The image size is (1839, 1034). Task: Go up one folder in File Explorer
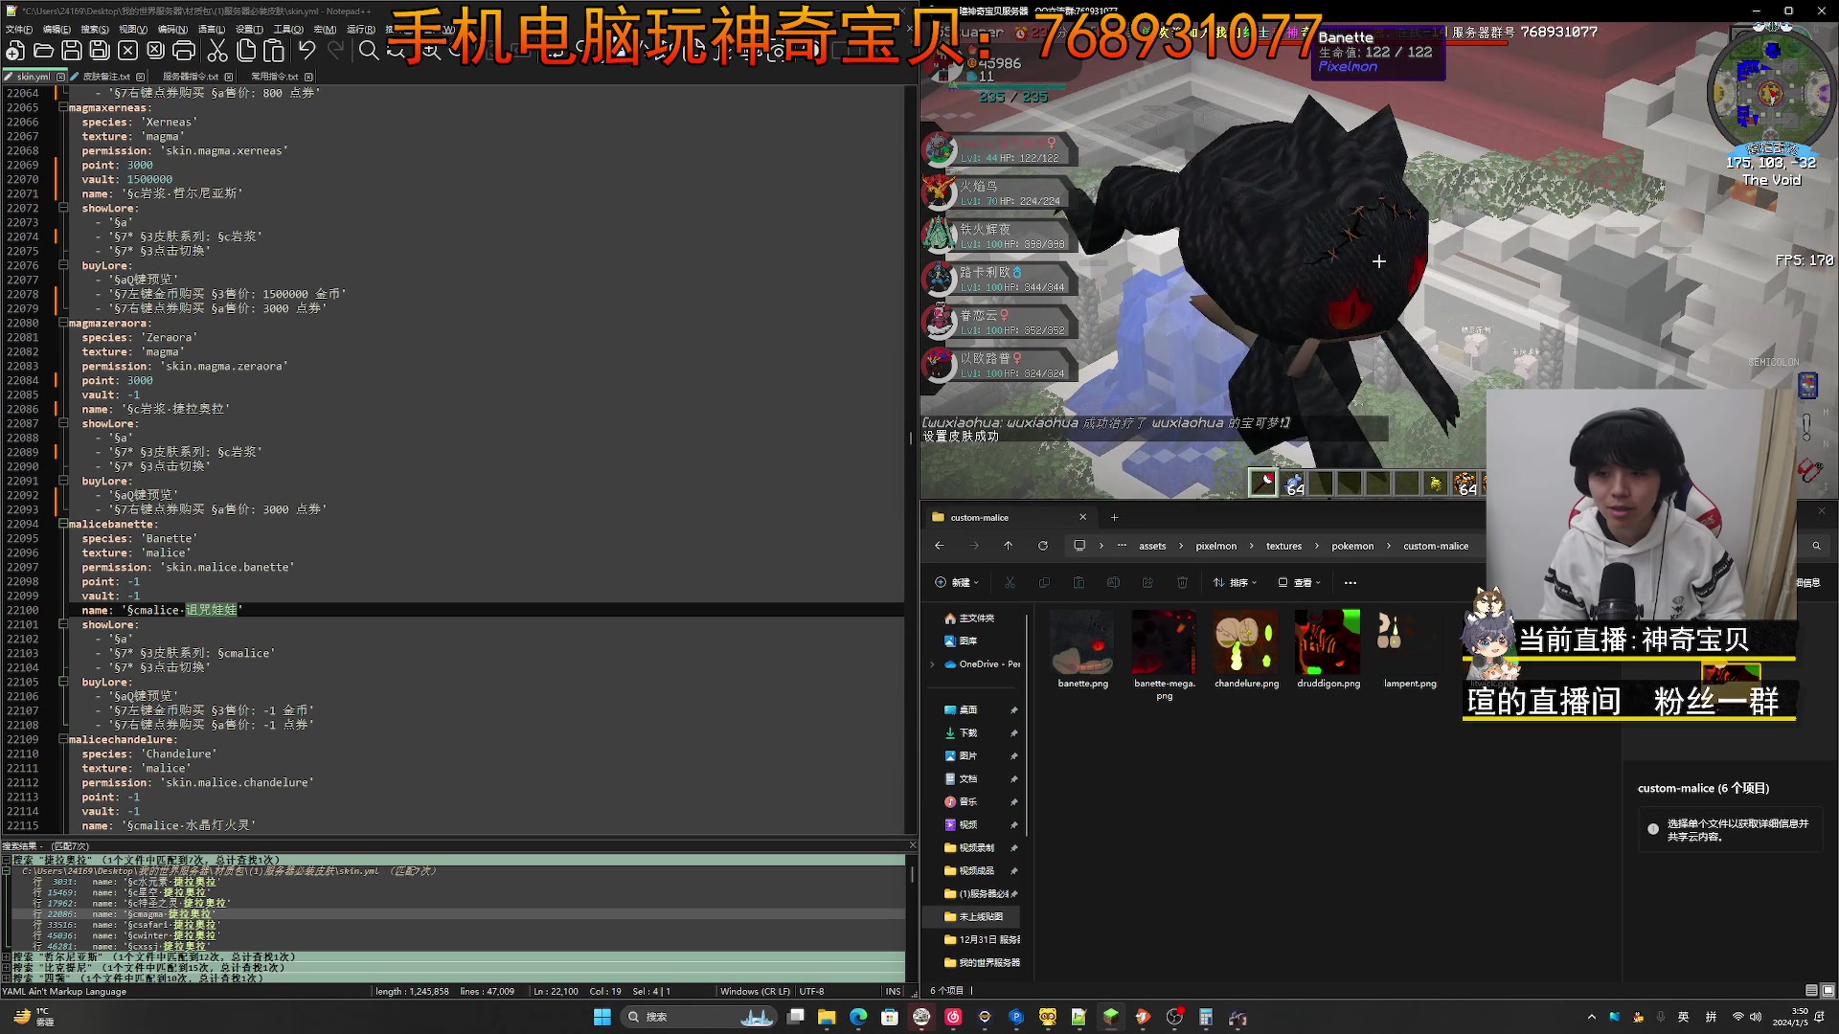click(1009, 546)
